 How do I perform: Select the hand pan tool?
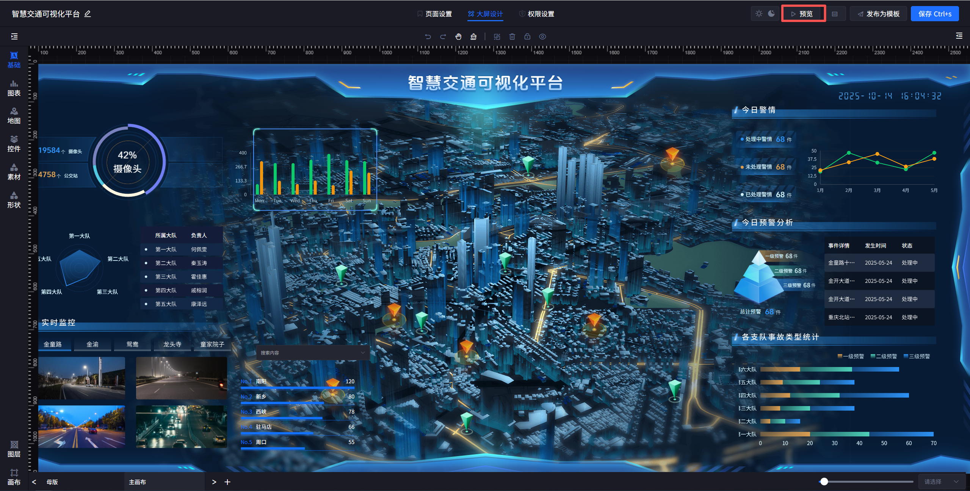[458, 37]
